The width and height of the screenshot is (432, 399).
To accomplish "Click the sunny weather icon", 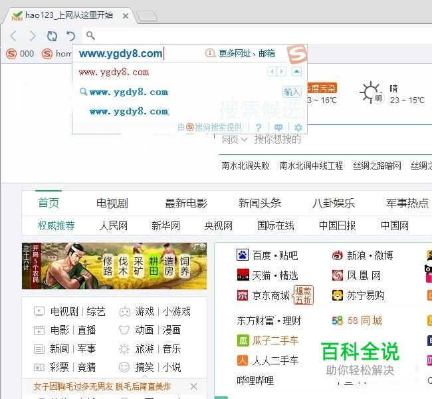I will click(371, 92).
